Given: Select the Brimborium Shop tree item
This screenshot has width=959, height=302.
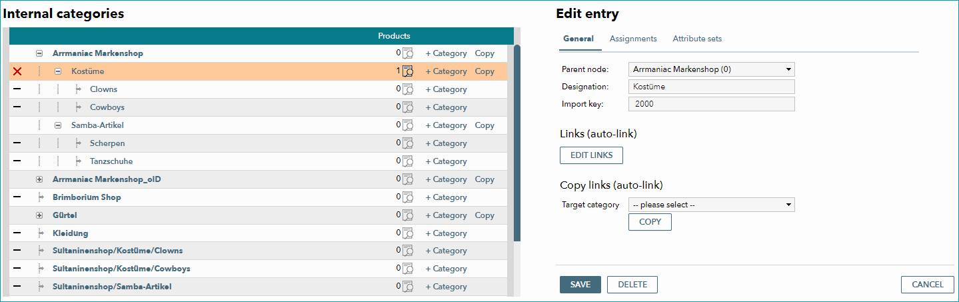Looking at the screenshot, I should pos(87,197).
